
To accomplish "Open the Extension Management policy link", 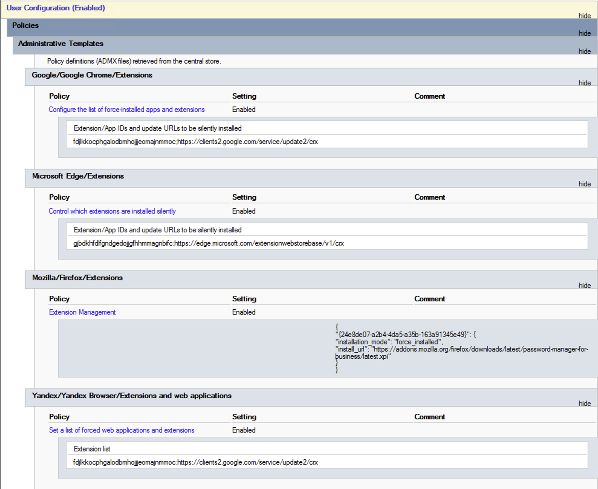I will tap(82, 312).
